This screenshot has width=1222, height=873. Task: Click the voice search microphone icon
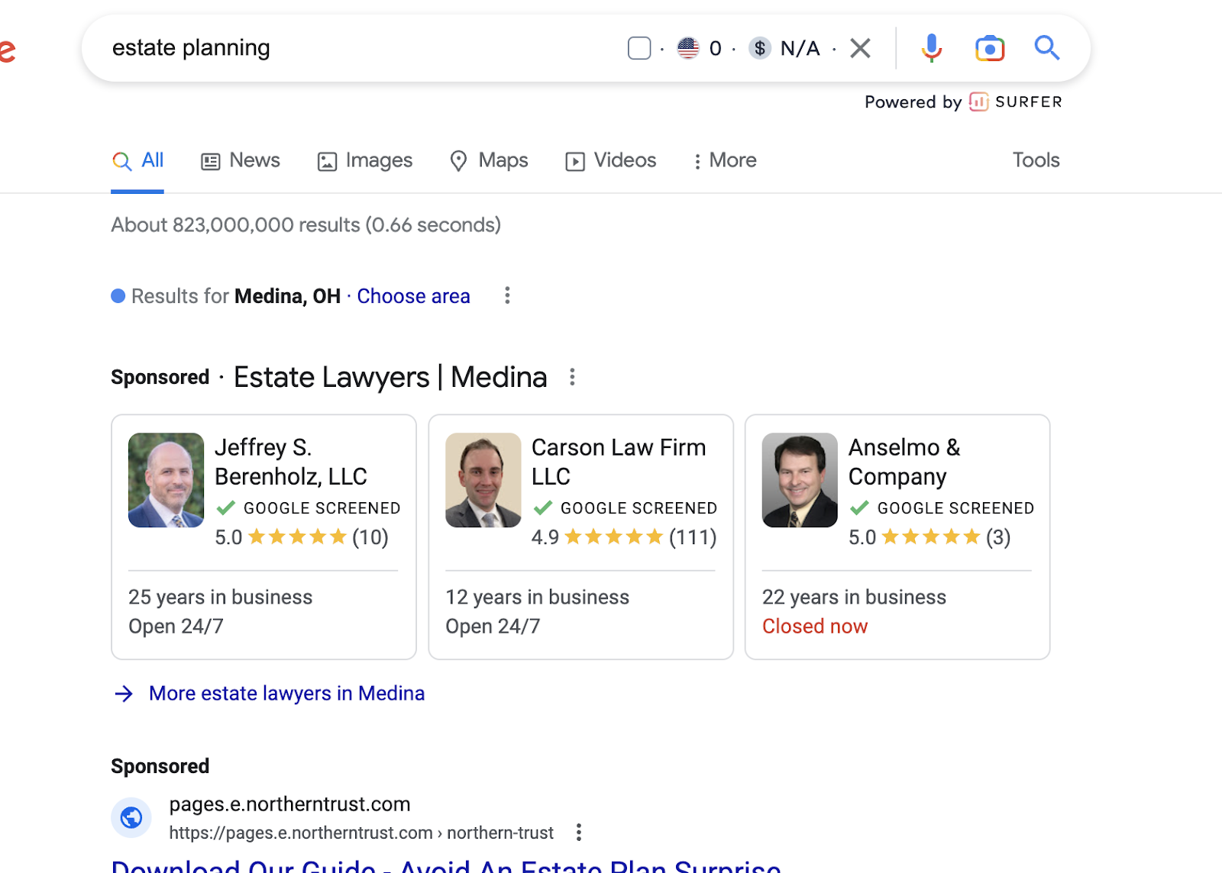931,48
